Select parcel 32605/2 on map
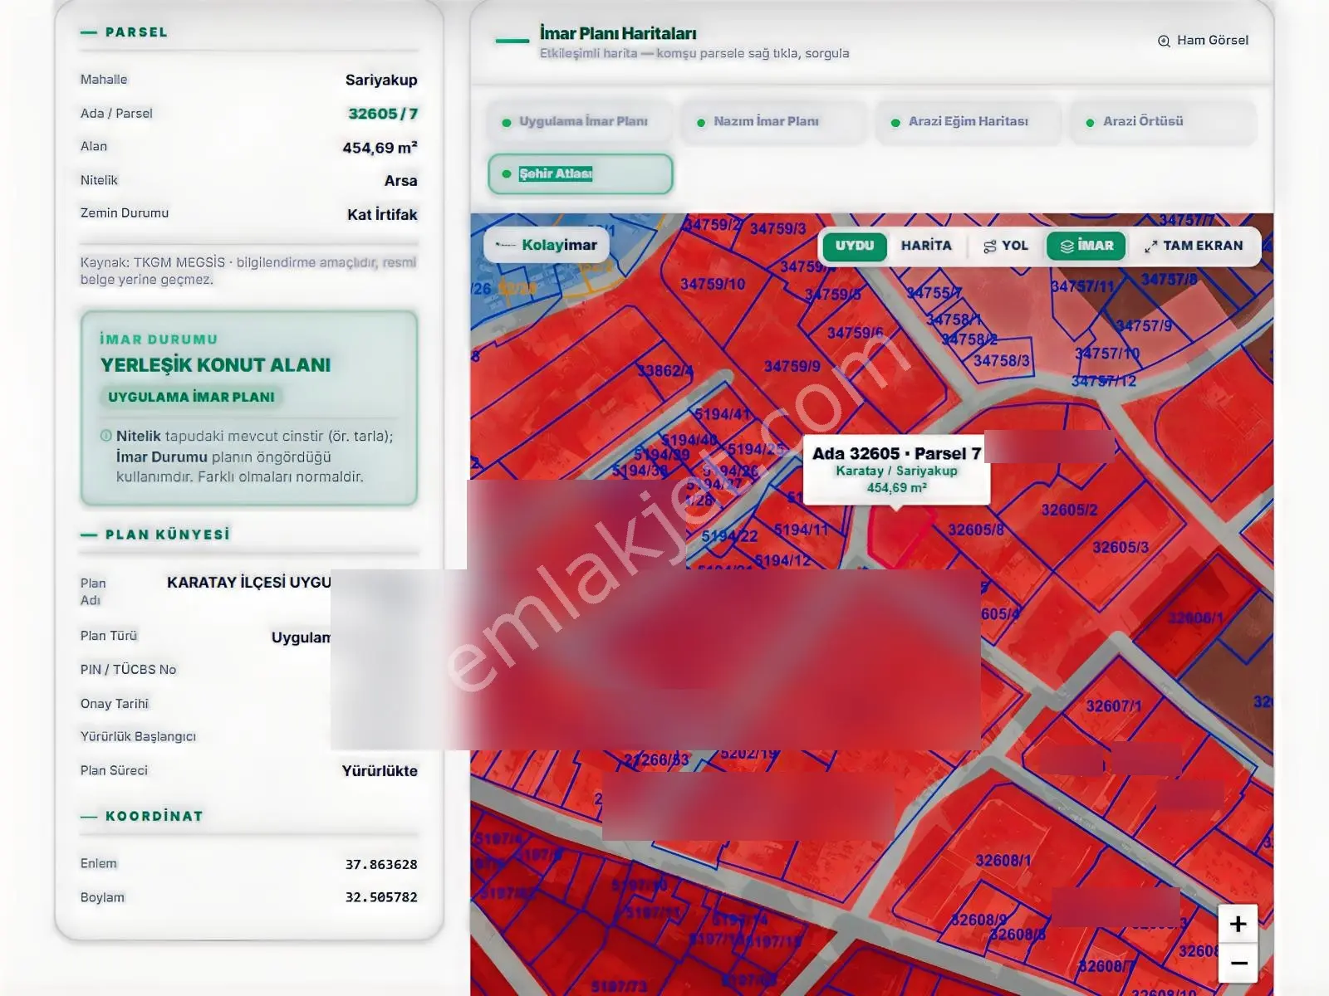Viewport: 1329px width, 996px height. 1069,510
